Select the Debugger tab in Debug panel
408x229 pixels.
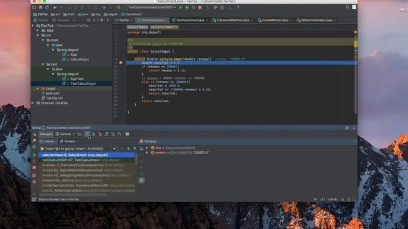tap(46, 134)
